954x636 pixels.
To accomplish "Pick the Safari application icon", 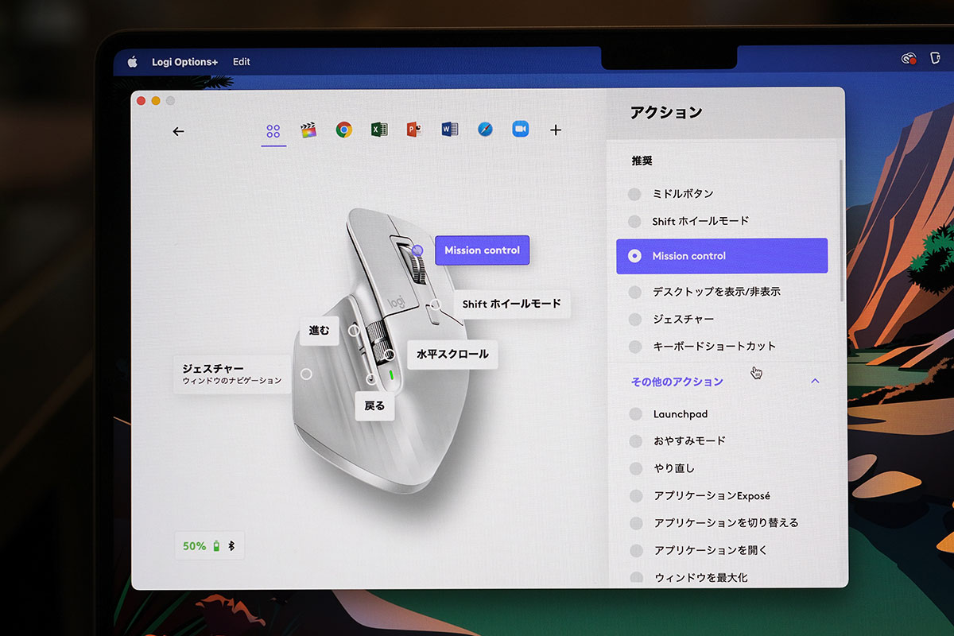I will point(485,130).
